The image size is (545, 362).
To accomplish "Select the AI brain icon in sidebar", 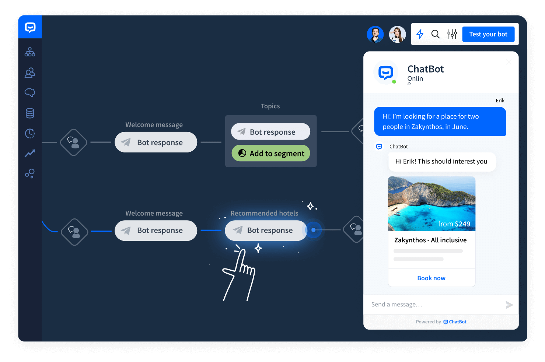I will click(x=30, y=92).
